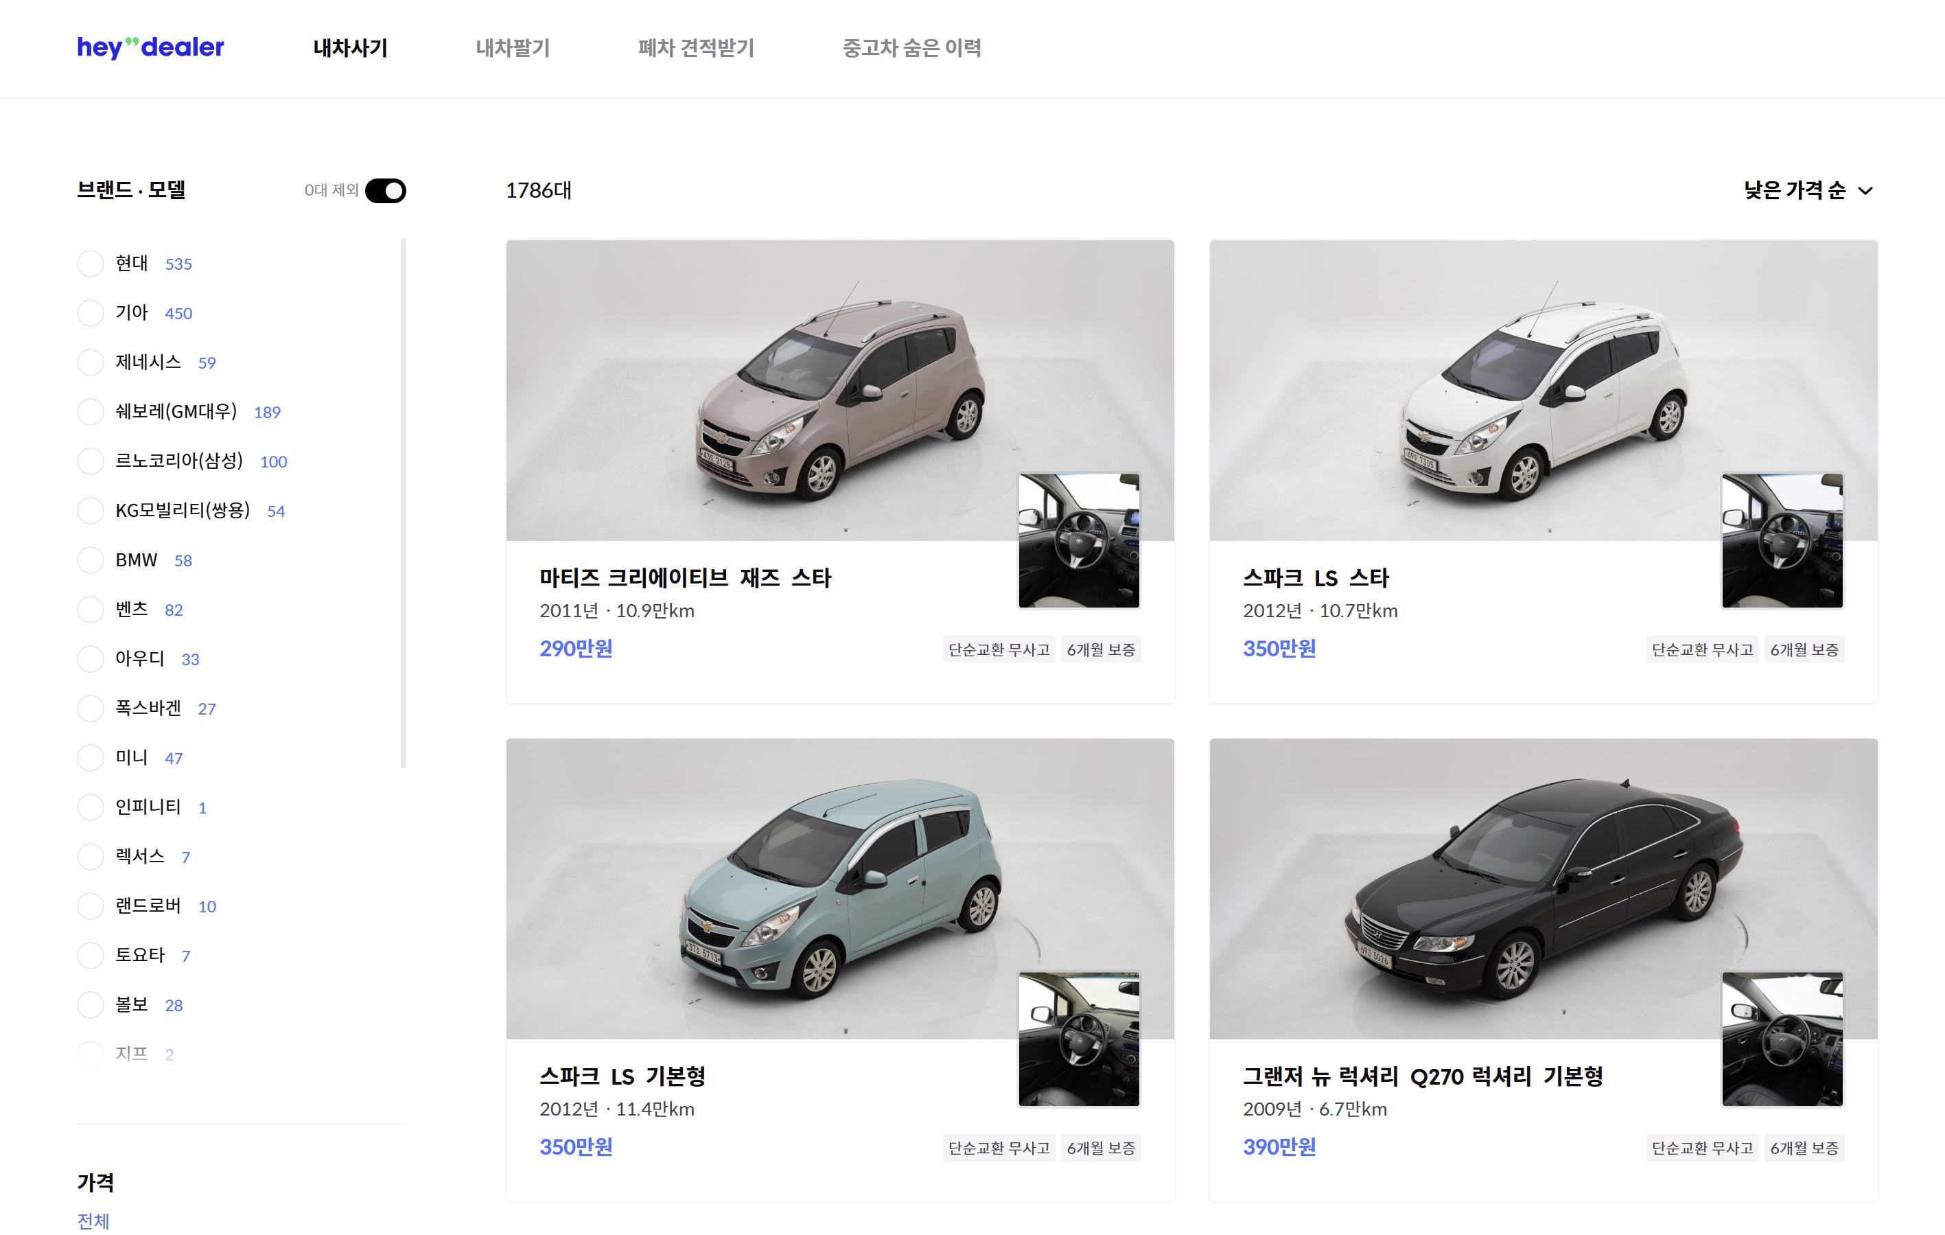This screenshot has width=1945, height=1235.
Task: Click the 전체 link under 가격
Action: pos(94,1221)
